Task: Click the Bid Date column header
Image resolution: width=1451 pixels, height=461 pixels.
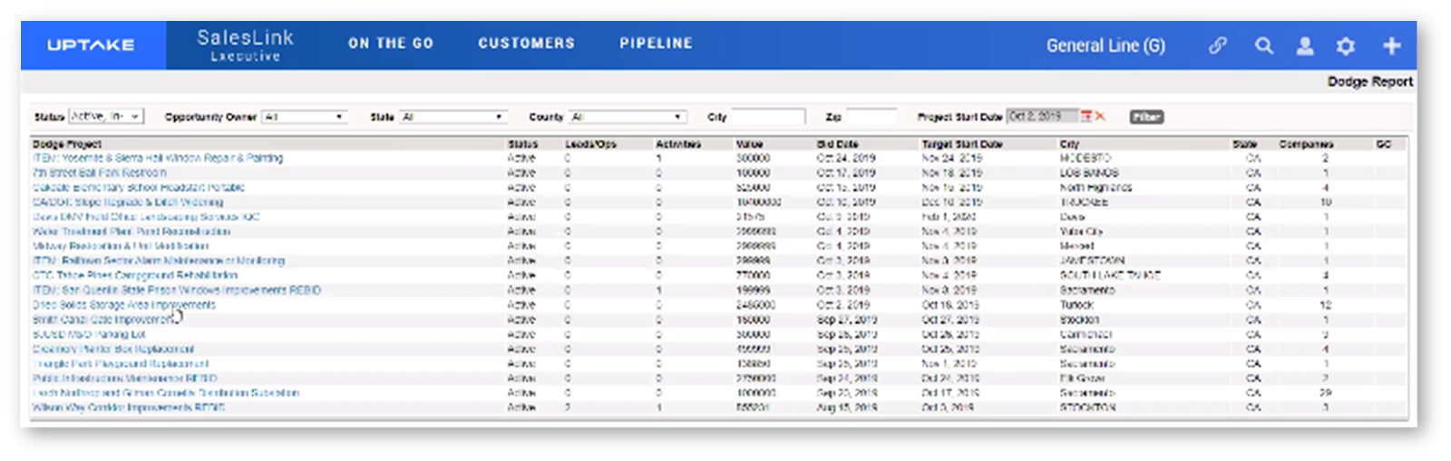Action: click(x=837, y=144)
